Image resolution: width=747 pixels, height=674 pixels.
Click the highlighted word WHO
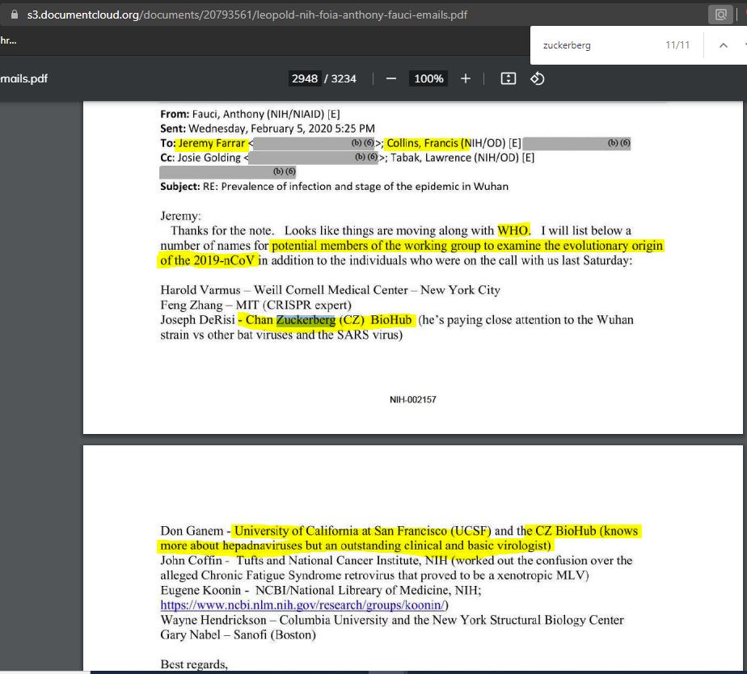(x=513, y=230)
